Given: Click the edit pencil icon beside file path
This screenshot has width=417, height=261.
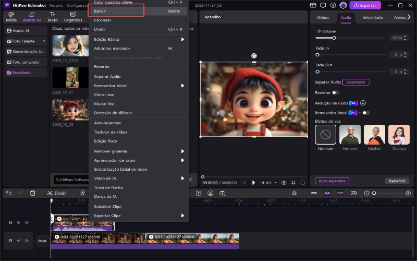Looking at the screenshot, I should tap(191, 180).
